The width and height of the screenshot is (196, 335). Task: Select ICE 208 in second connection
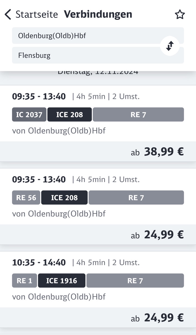click(64, 198)
